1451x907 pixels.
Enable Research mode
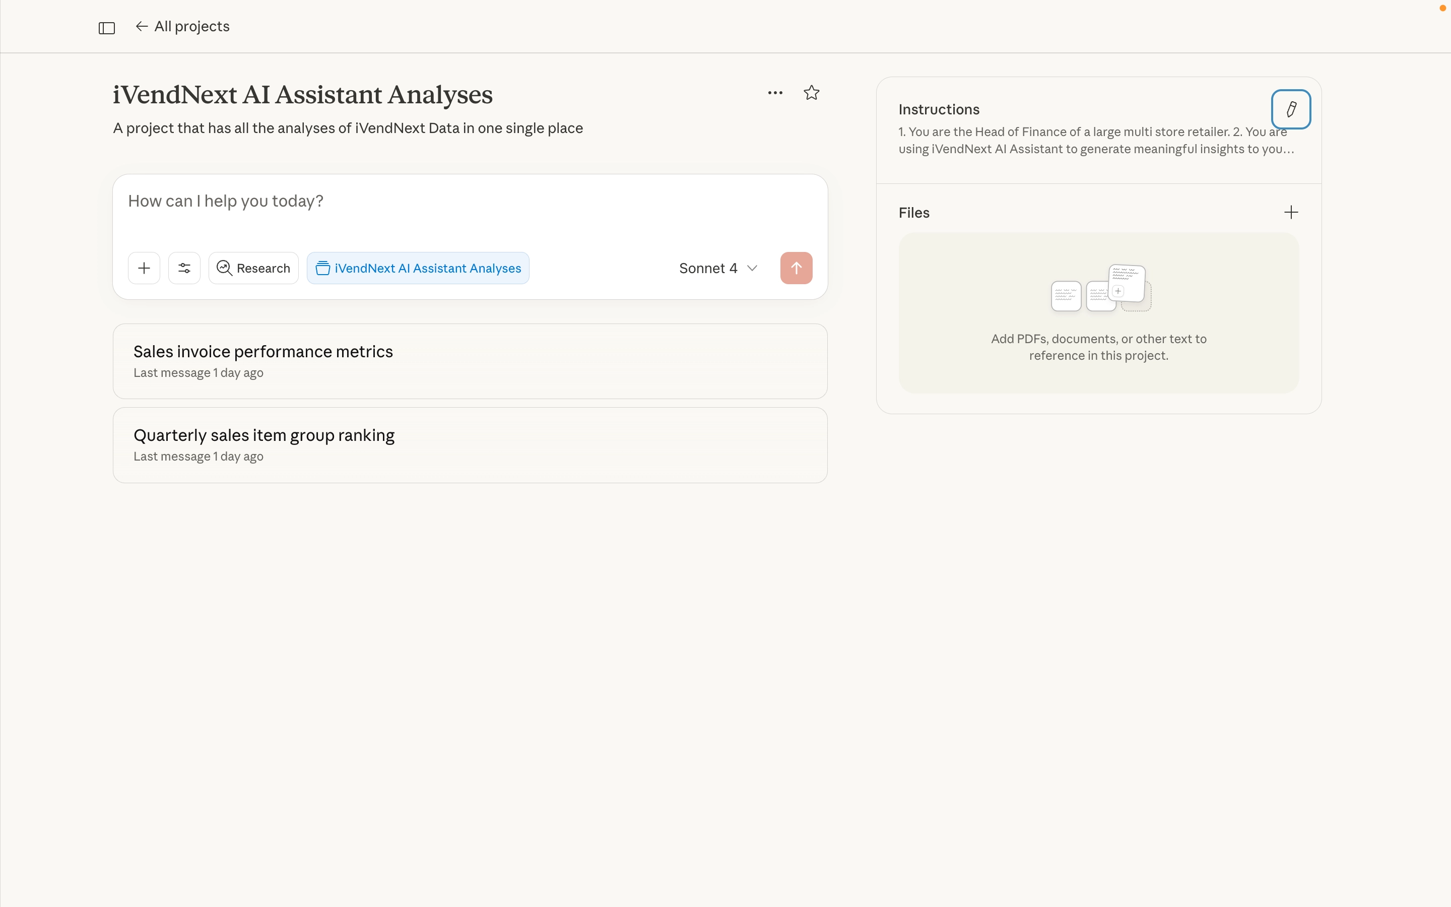pos(253,268)
